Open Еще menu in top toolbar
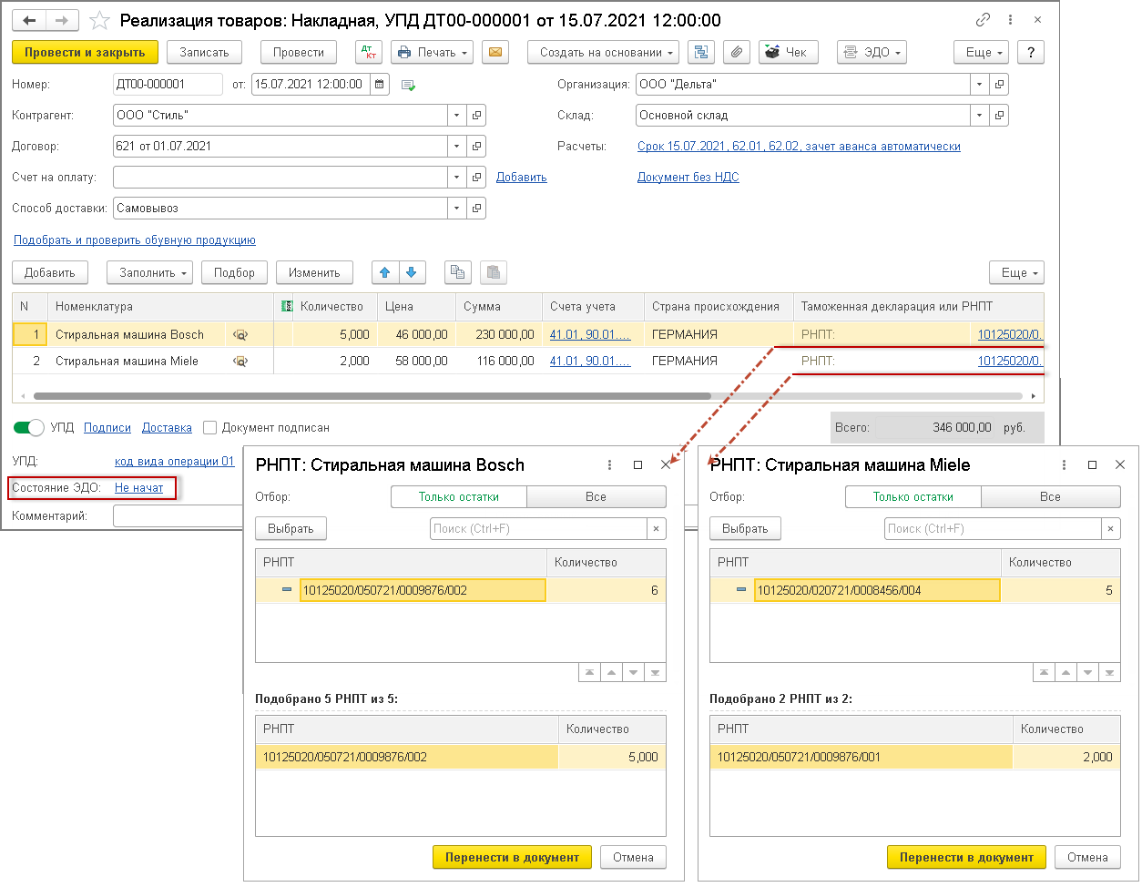The width and height of the screenshot is (1142, 887). click(982, 52)
